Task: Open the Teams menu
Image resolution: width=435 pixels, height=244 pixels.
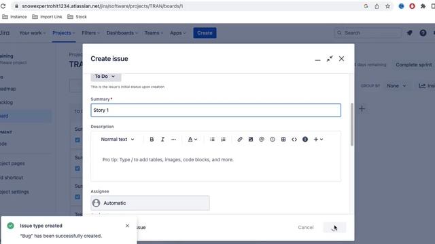Action: (x=154, y=33)
